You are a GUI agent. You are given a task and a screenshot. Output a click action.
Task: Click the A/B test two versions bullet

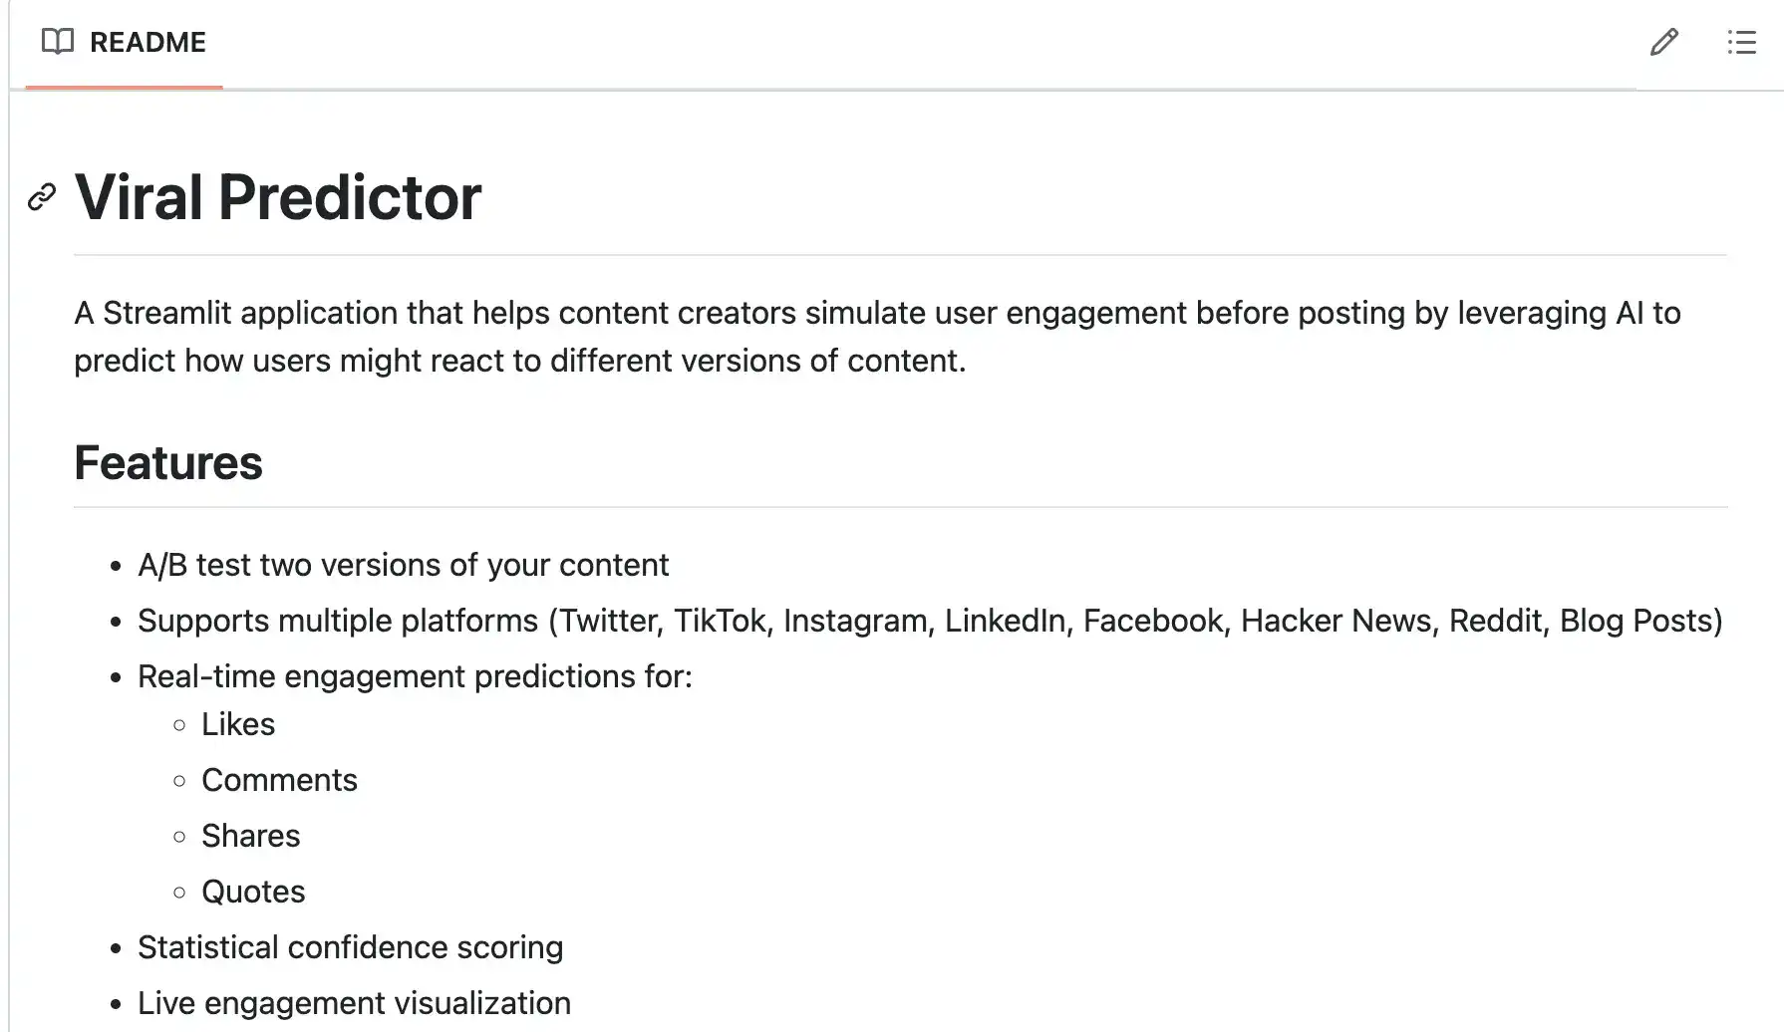403,565
